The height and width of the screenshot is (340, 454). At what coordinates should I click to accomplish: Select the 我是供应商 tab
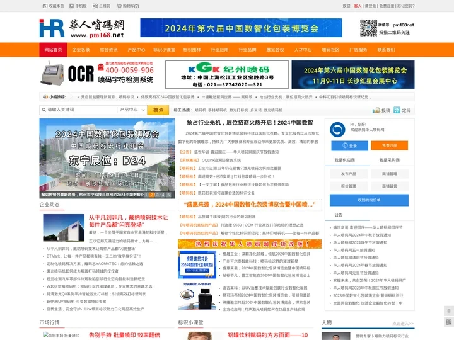coord(344,160)
